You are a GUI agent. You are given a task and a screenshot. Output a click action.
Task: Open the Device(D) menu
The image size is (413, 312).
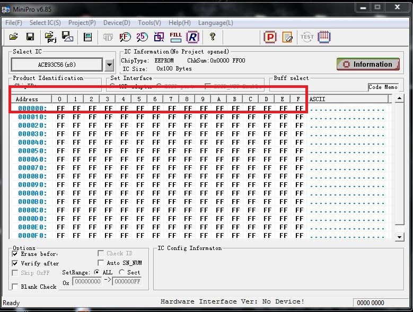pos(117,23)
